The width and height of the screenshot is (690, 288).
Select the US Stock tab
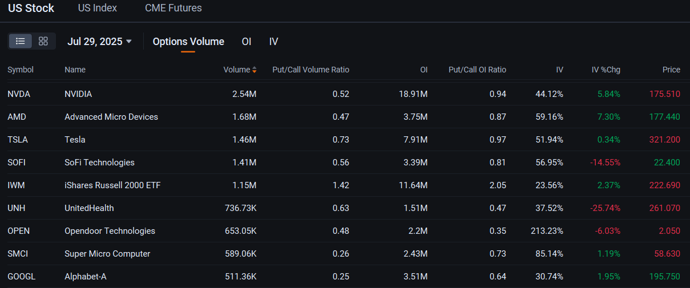(31, 8)
